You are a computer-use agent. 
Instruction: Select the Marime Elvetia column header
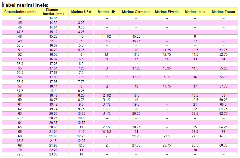[167, 12]
